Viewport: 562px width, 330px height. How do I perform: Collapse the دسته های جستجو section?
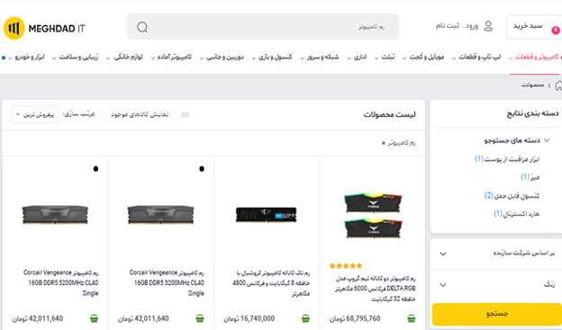click(547, 140)
